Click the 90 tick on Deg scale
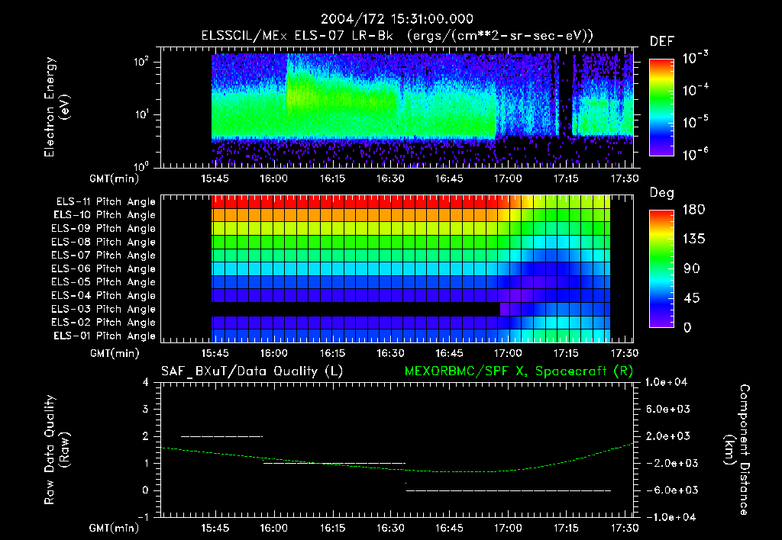This screenshot has width=782, height=540. point(692,269)
